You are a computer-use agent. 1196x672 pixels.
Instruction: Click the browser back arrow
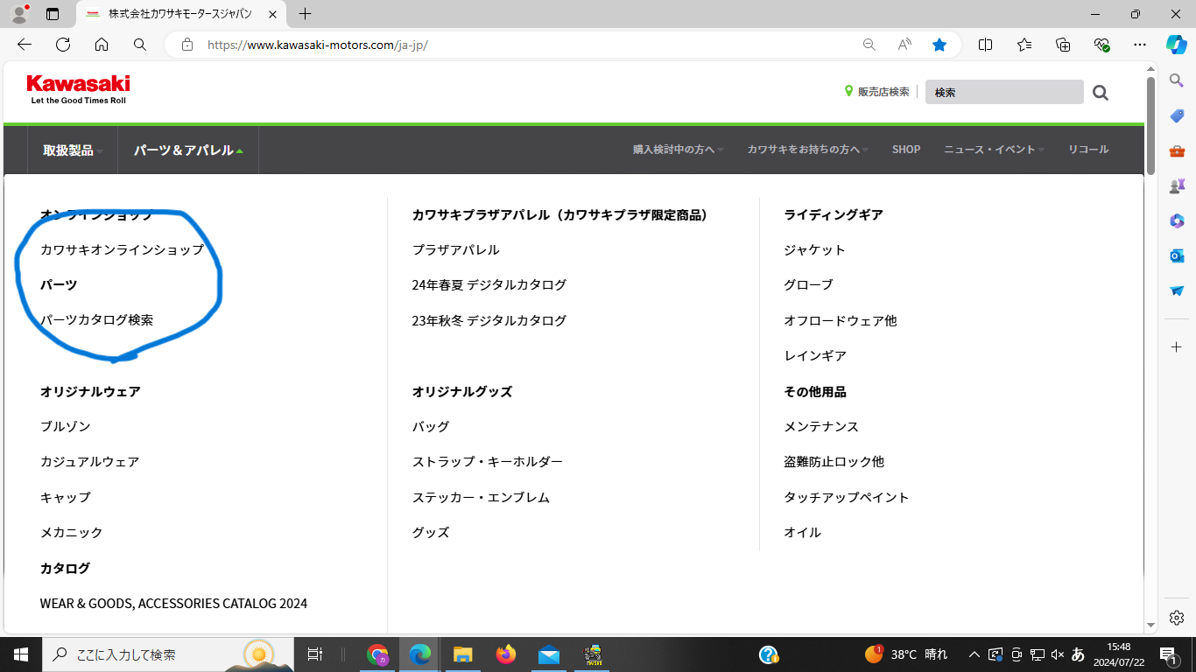(25, 45)
